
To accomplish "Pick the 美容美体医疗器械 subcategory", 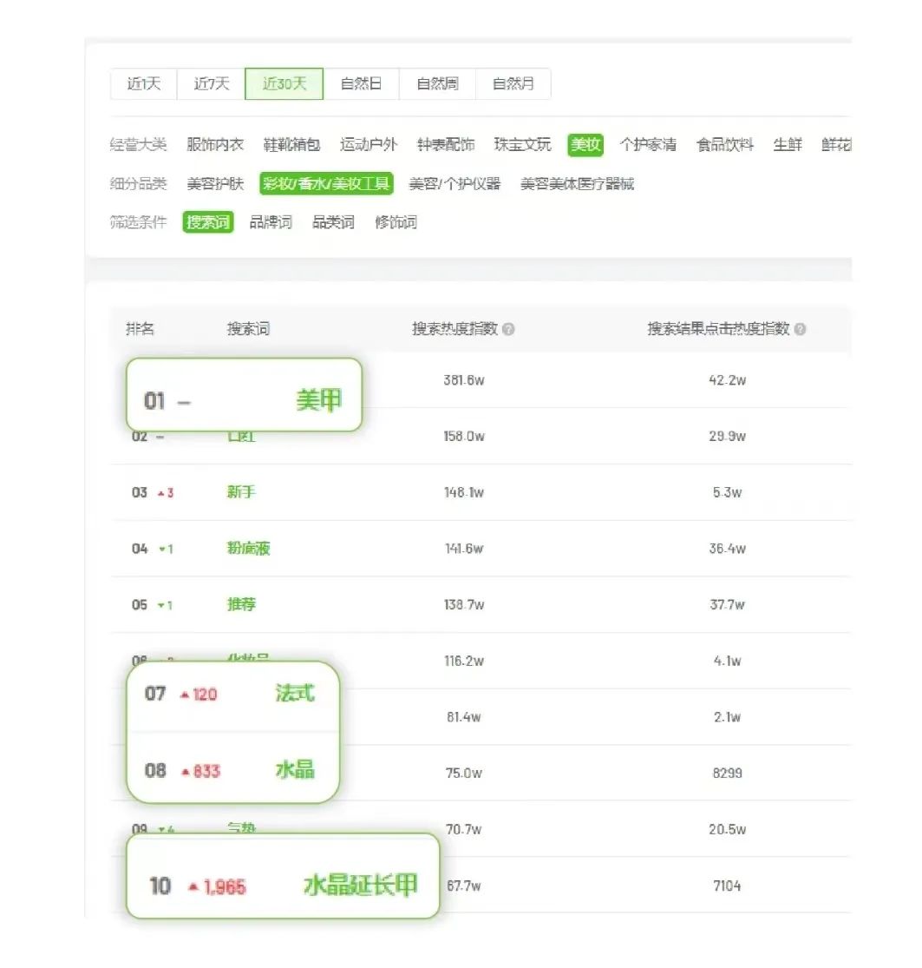I will (578, 183).
